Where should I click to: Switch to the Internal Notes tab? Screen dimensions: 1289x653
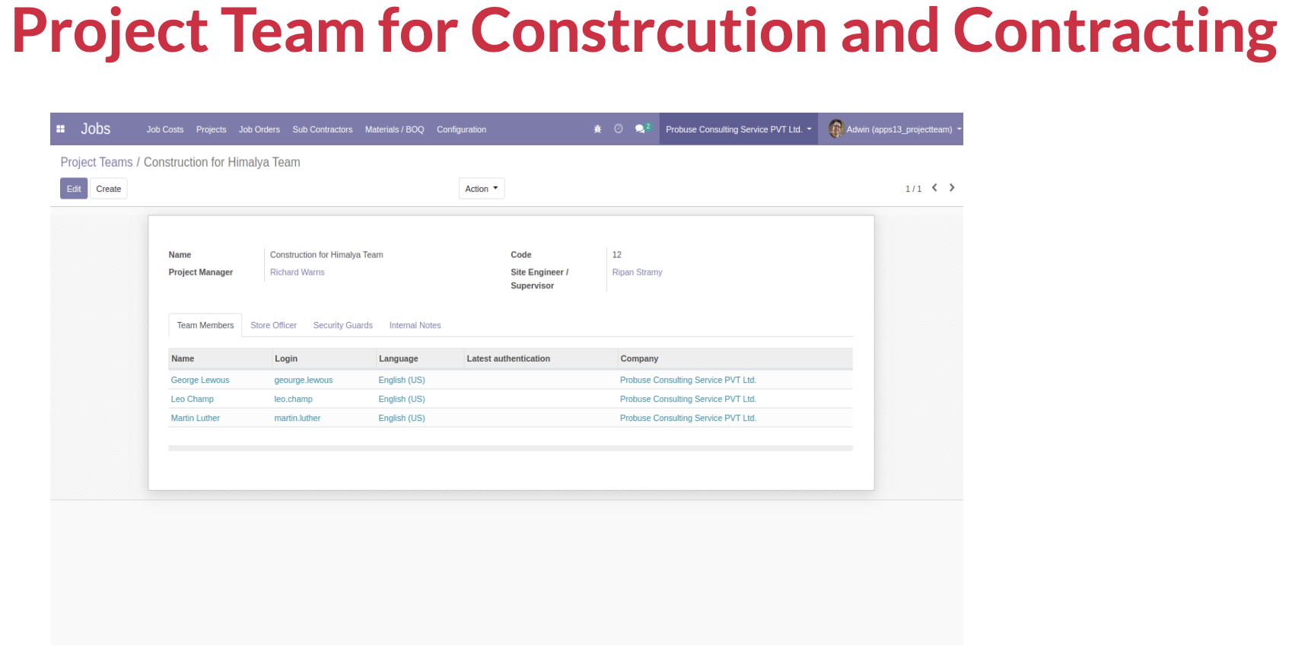pyautogui.click(x=415, y=325)
